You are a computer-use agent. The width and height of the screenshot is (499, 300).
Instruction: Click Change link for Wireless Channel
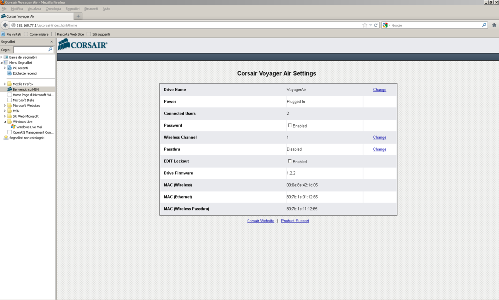[380, 137]
